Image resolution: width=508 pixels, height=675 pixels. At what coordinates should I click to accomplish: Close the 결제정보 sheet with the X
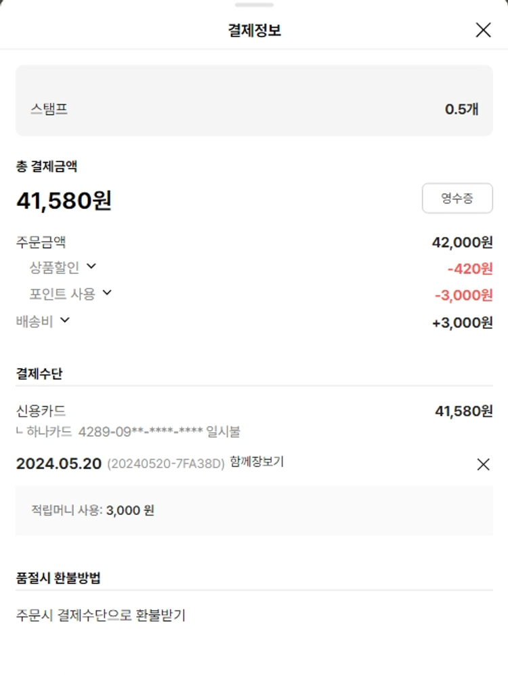(483, 30)
